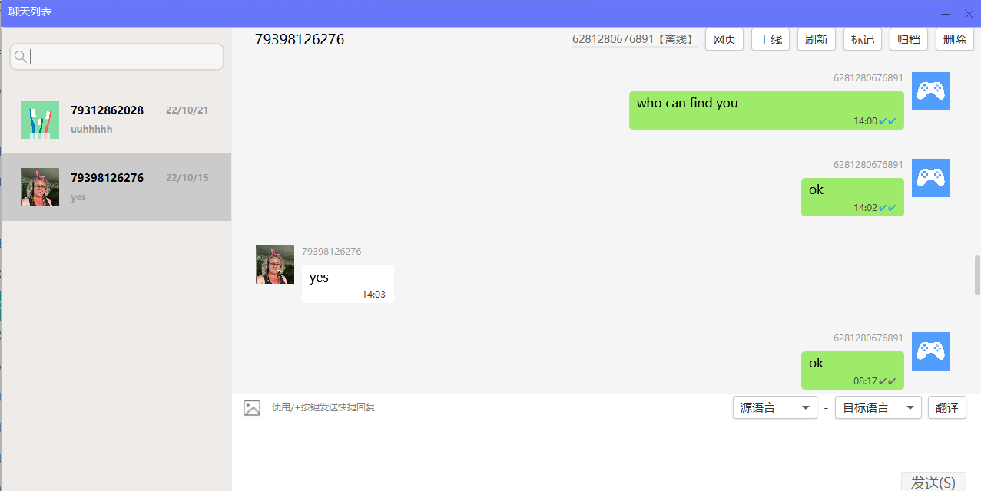Send the message with the 发送(S) button

point(933,482)
